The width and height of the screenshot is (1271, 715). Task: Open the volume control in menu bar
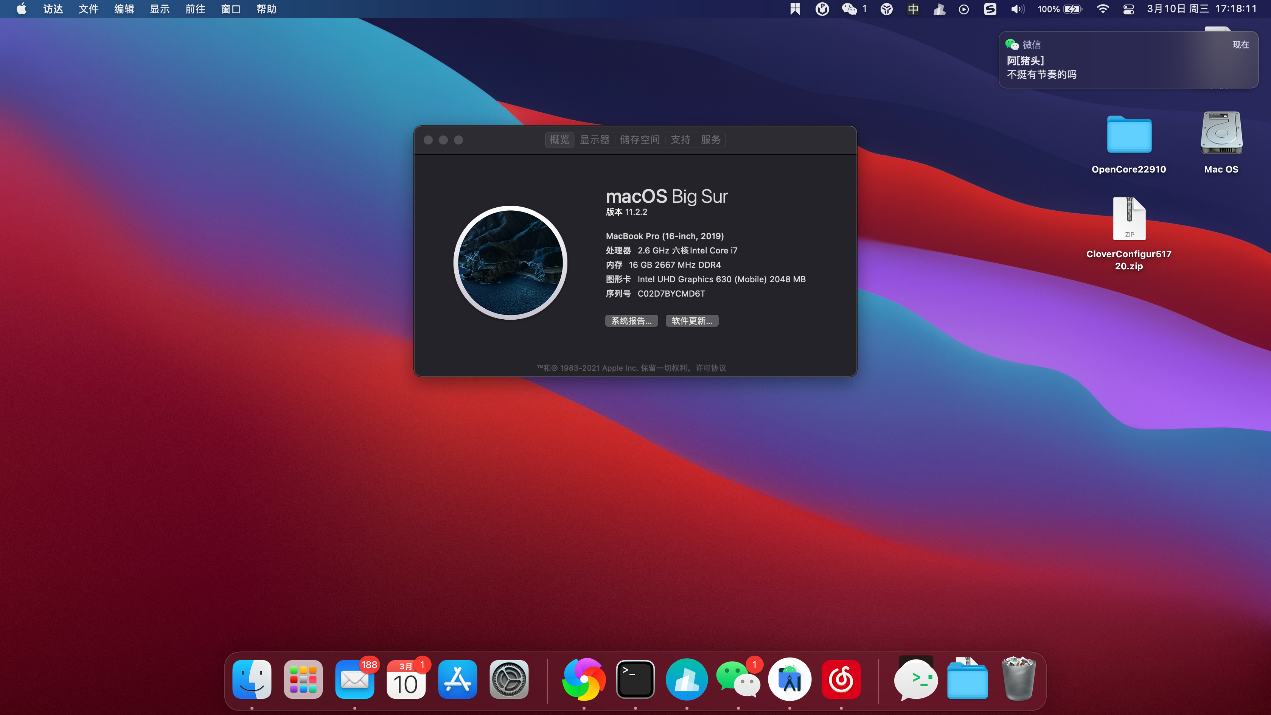[1018, 9]
